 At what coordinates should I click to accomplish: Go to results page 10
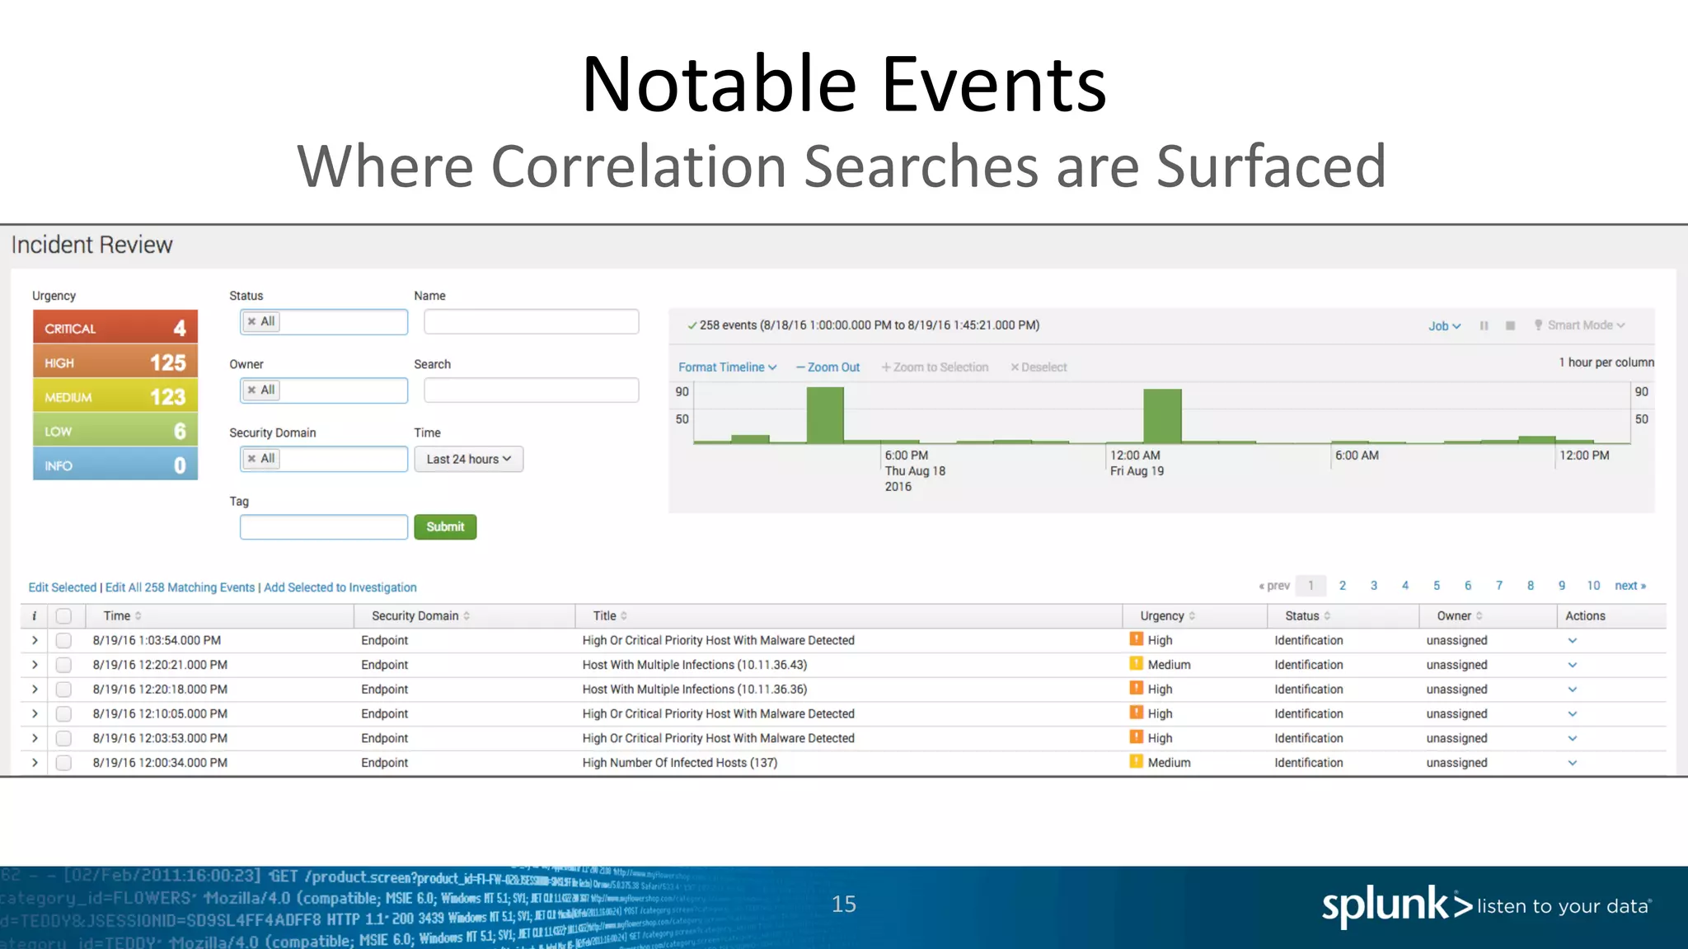1593,586
